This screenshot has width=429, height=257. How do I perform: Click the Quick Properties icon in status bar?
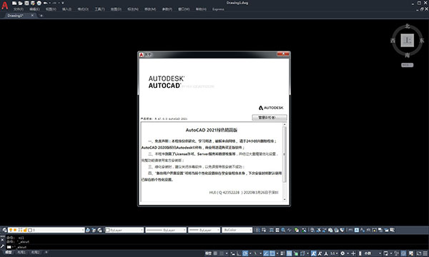pyautogui.click(x=386, y=253)
